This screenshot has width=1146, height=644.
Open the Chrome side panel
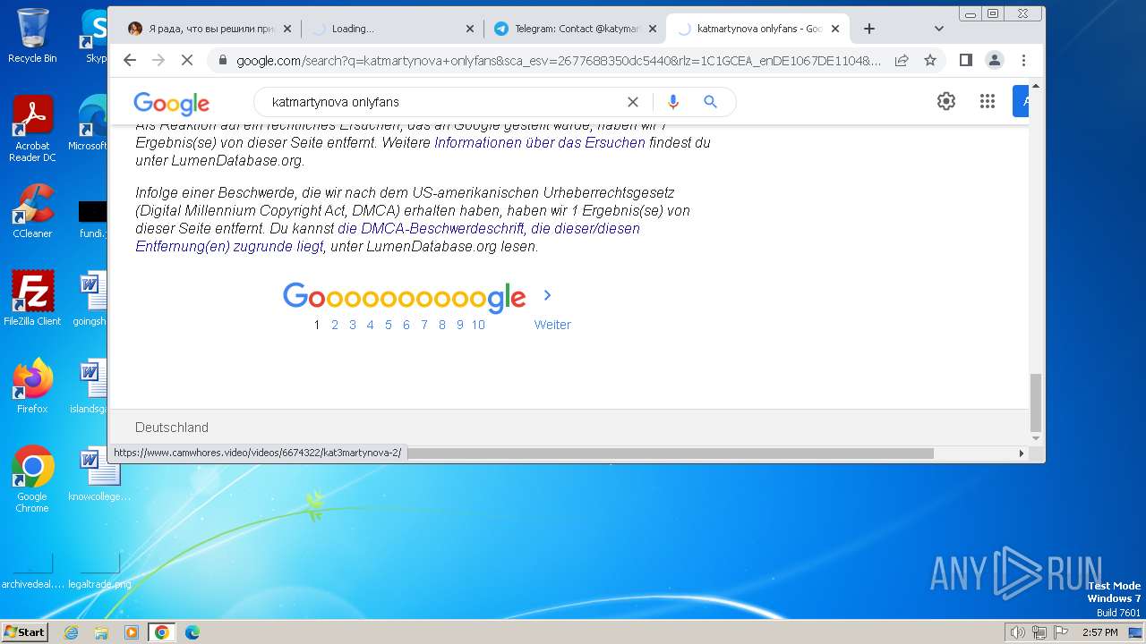pyautogui.click(x=965, y=60)
